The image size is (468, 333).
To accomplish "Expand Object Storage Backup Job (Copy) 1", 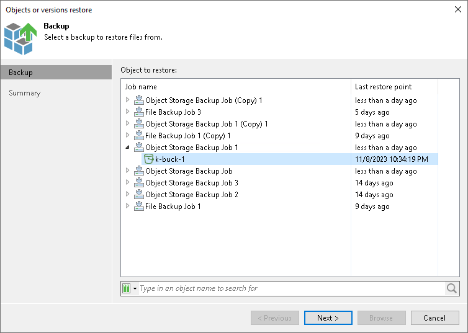I will (x=127, y=100).
